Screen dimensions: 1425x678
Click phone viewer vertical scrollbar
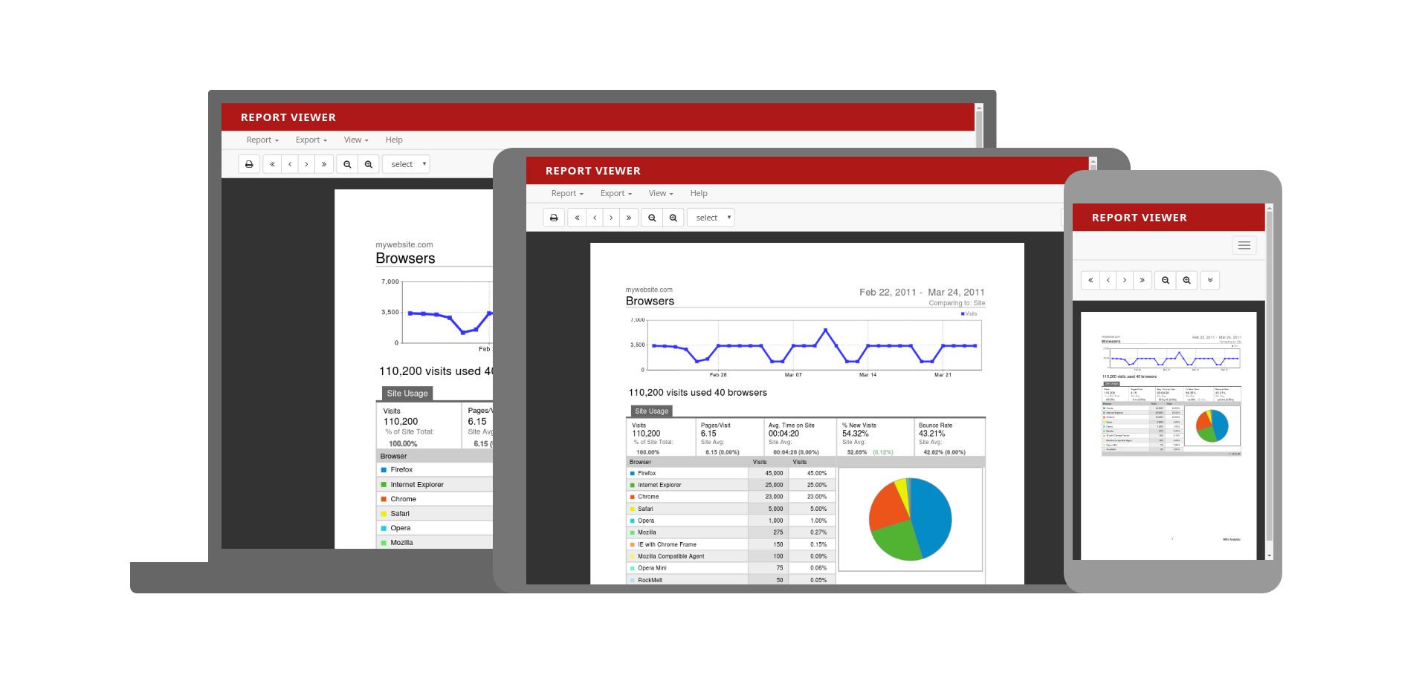tap(1270, 381)
